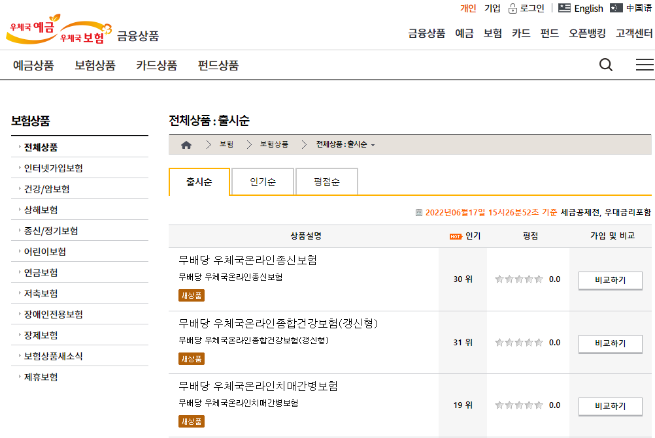Select 전체상품 in sidebar

pos(41,148)
